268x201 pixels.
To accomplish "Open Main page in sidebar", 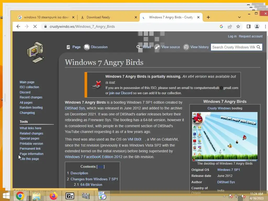I will coord(27,82).
